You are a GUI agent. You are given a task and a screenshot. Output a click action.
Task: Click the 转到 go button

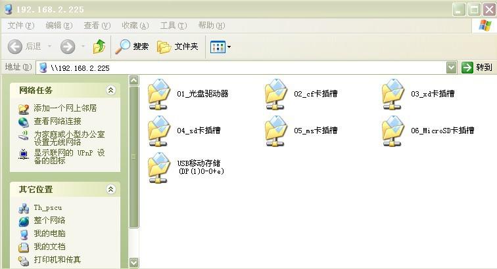[x=477, y=68]
